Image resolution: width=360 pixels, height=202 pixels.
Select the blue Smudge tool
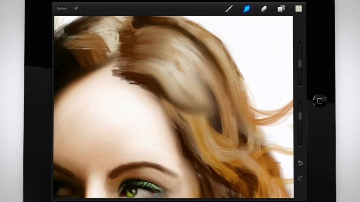pos(246,9)
